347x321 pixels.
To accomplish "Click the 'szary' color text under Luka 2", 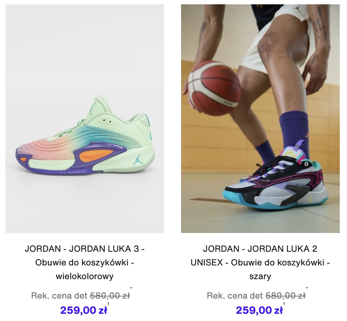I will click(x=260, y=276).
